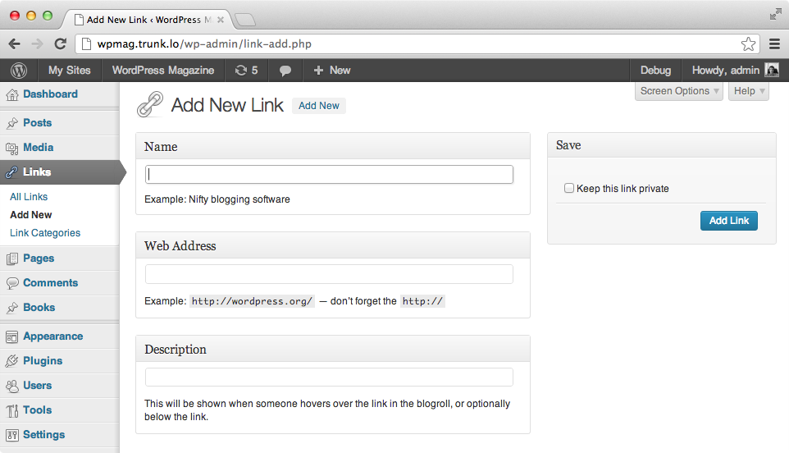Viewport: 789px width, 453px height.
Task: Enable Keep this link private checkbox
Action: pos(569,188)
